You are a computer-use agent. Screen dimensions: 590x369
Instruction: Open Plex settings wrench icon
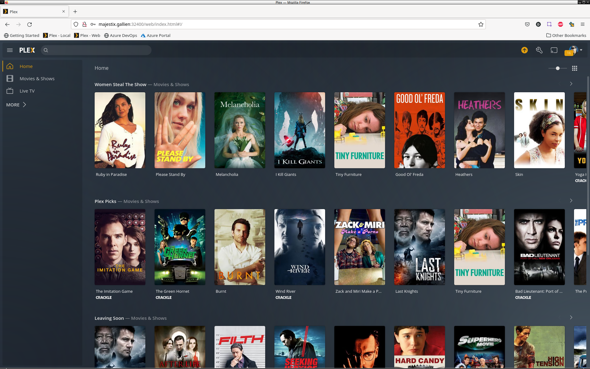pyautogui.click(x=539, y=50)
